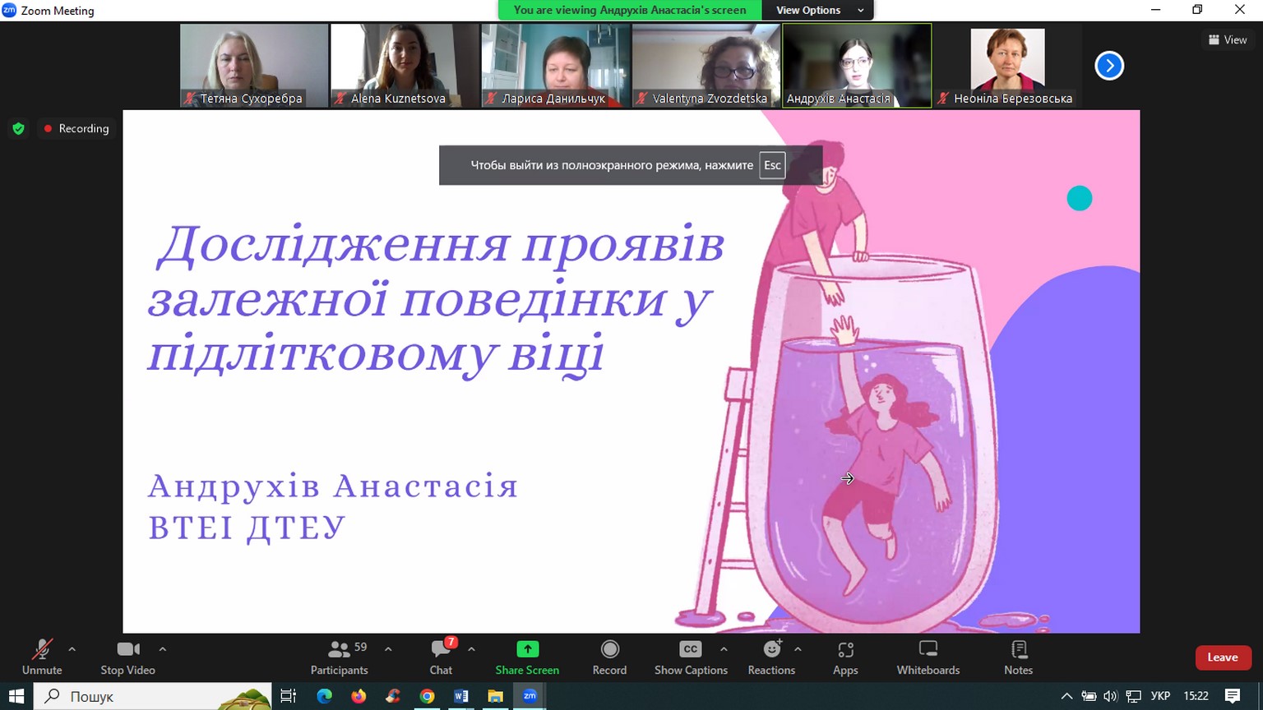Click the green encryption shield icon
This screenshot has height=710, width=1263.
19,129
